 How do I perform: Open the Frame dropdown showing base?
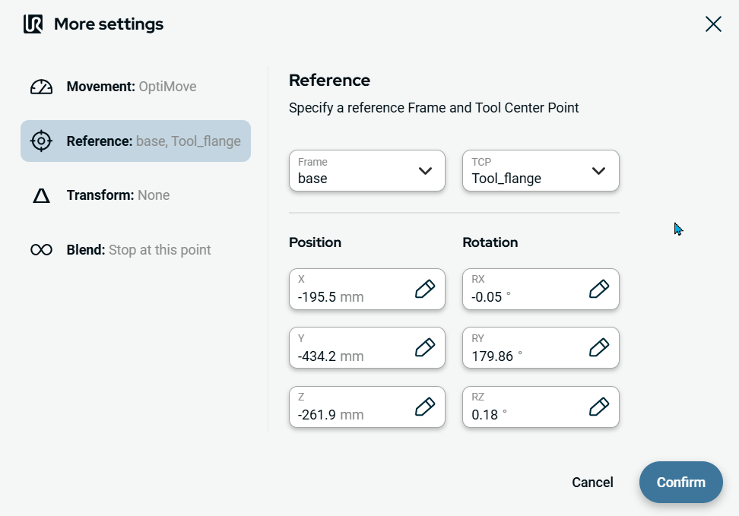pos(366,171)
